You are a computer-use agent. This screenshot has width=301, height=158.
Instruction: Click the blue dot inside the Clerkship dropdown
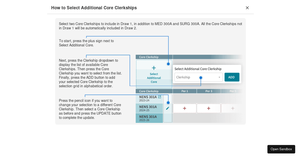200,77
